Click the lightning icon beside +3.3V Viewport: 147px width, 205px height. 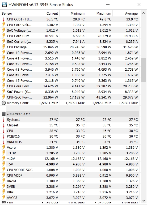pos(4,153)
